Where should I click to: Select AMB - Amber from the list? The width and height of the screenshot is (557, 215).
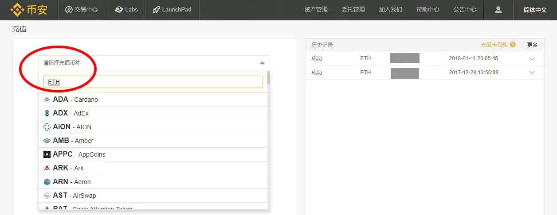pyautogui.click(x=153, y=141)
